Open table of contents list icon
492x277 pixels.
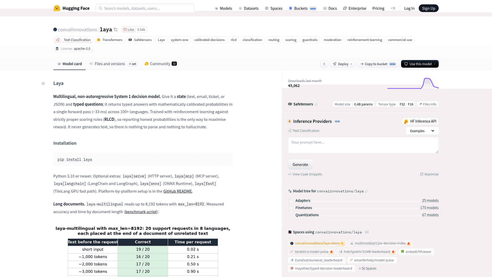[x=43, y=83]
